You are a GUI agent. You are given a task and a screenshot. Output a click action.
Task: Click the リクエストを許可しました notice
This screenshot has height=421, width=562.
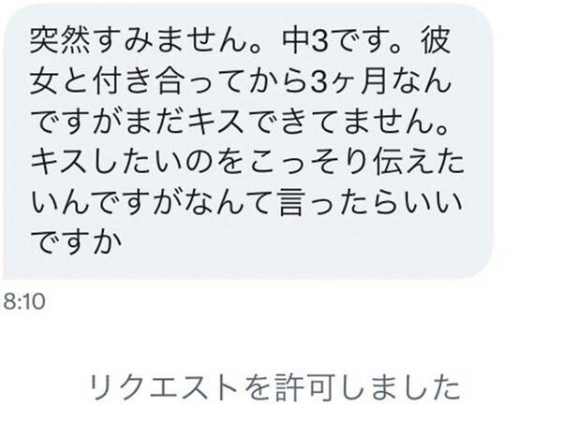click(274, 387)
